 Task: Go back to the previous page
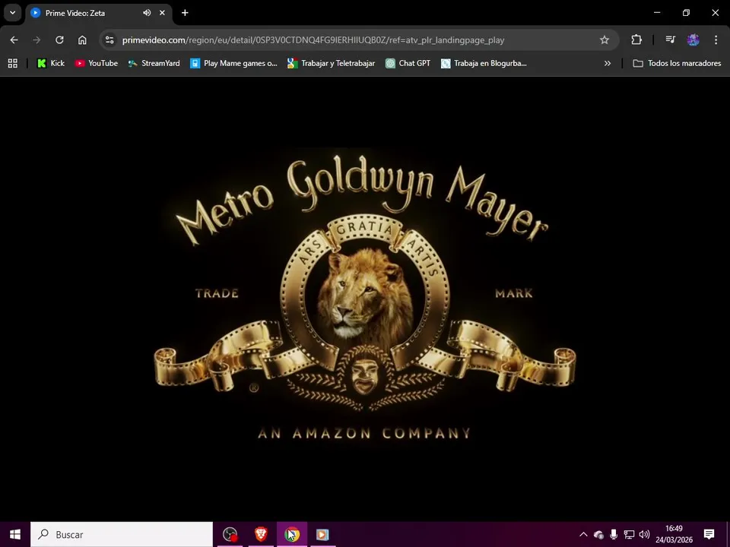(x=14, y=40)
